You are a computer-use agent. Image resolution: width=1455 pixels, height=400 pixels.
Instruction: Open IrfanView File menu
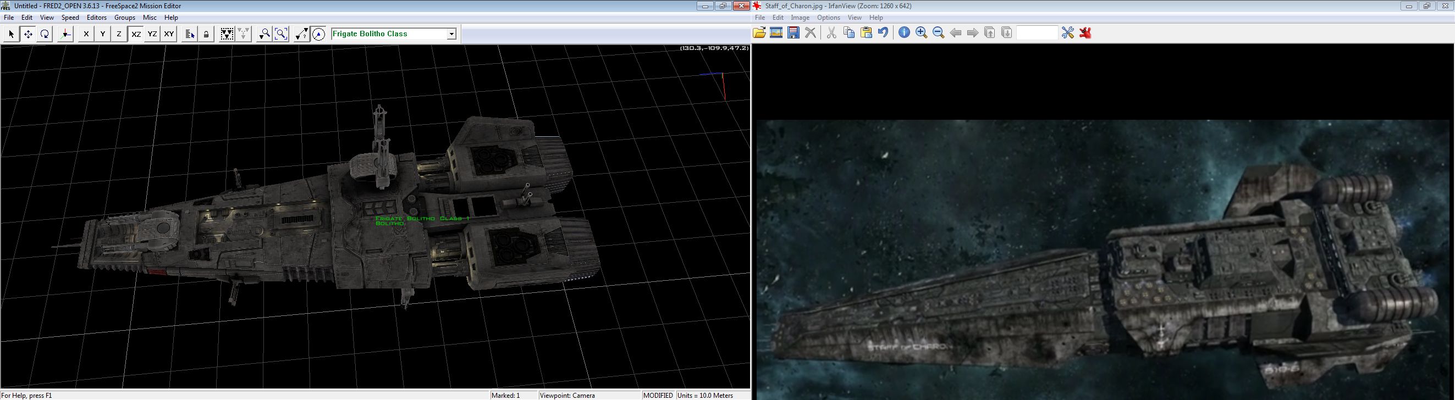[x=760, y=18]
